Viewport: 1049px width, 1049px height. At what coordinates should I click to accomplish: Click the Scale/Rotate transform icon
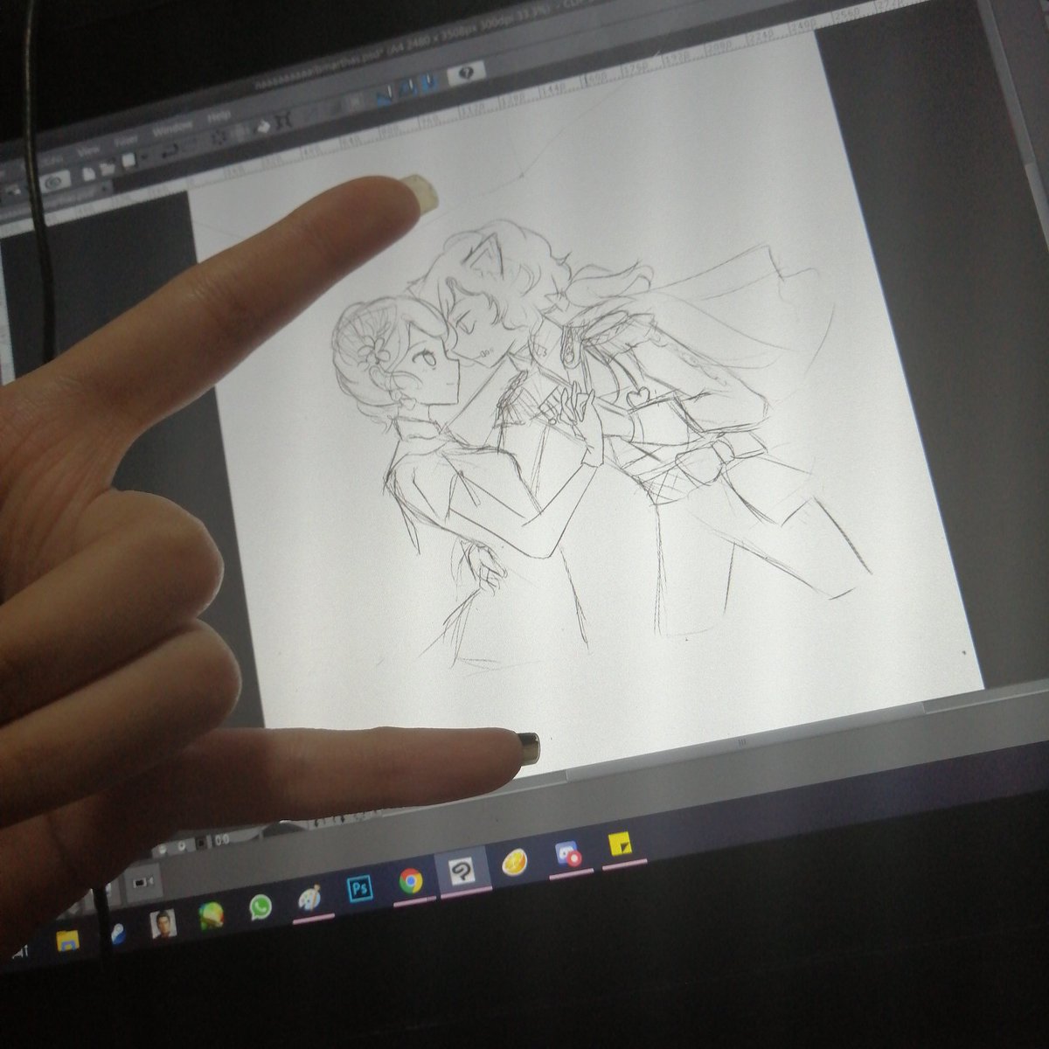283,120
